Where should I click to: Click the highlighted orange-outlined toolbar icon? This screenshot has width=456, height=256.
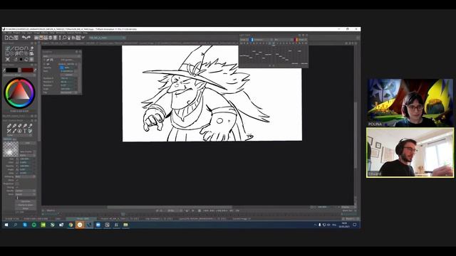[x=41, y=38]
